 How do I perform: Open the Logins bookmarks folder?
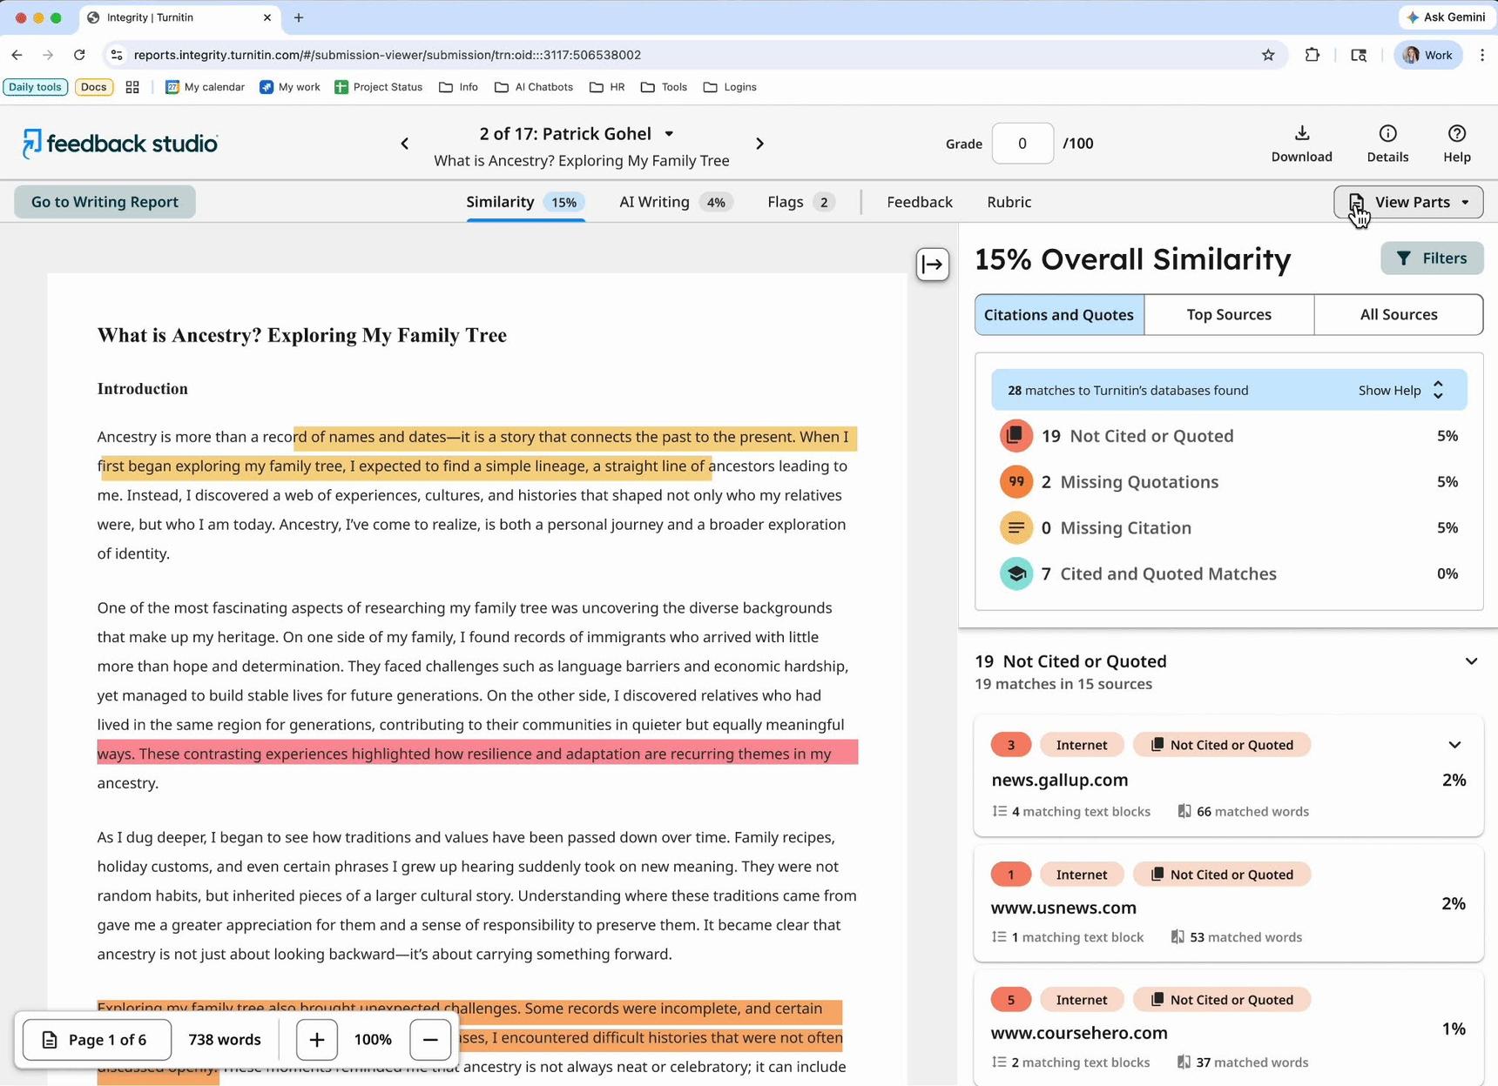[x=730, y=87]
